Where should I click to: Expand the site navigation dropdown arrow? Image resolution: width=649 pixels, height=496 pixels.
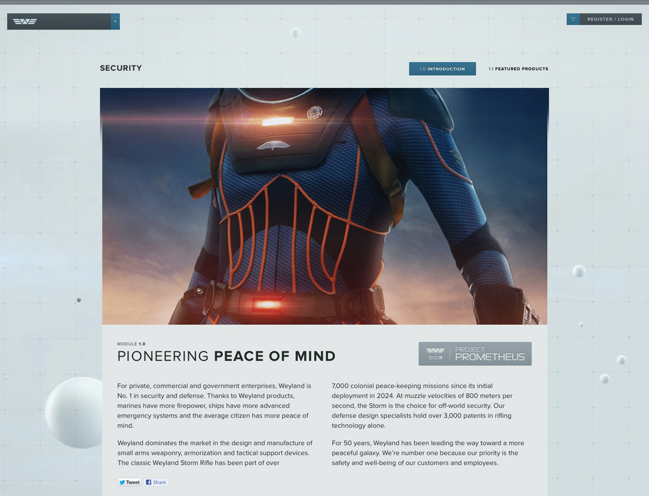click(x=115, y=22)
